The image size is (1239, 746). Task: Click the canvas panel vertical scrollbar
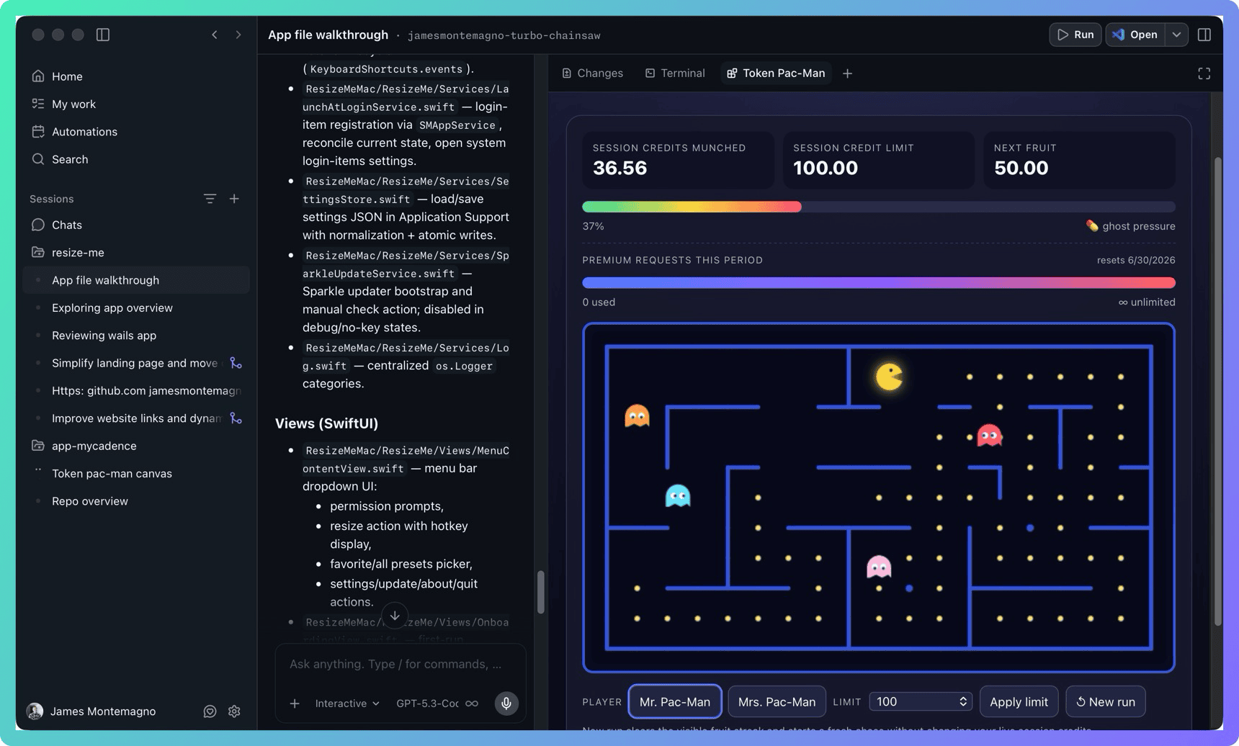pos(1218,392)
